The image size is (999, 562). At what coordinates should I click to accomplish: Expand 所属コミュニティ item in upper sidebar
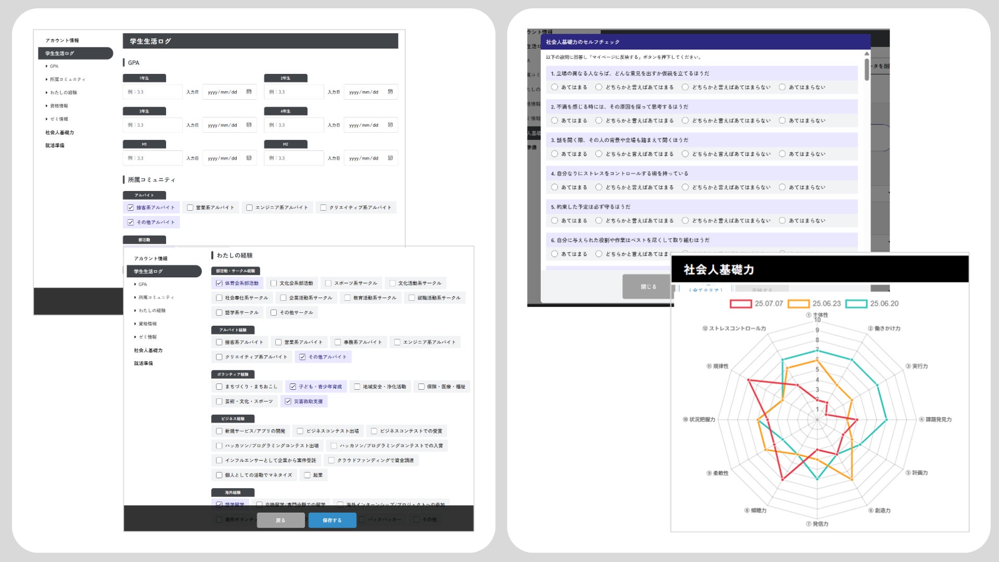(x=66, y=79)
